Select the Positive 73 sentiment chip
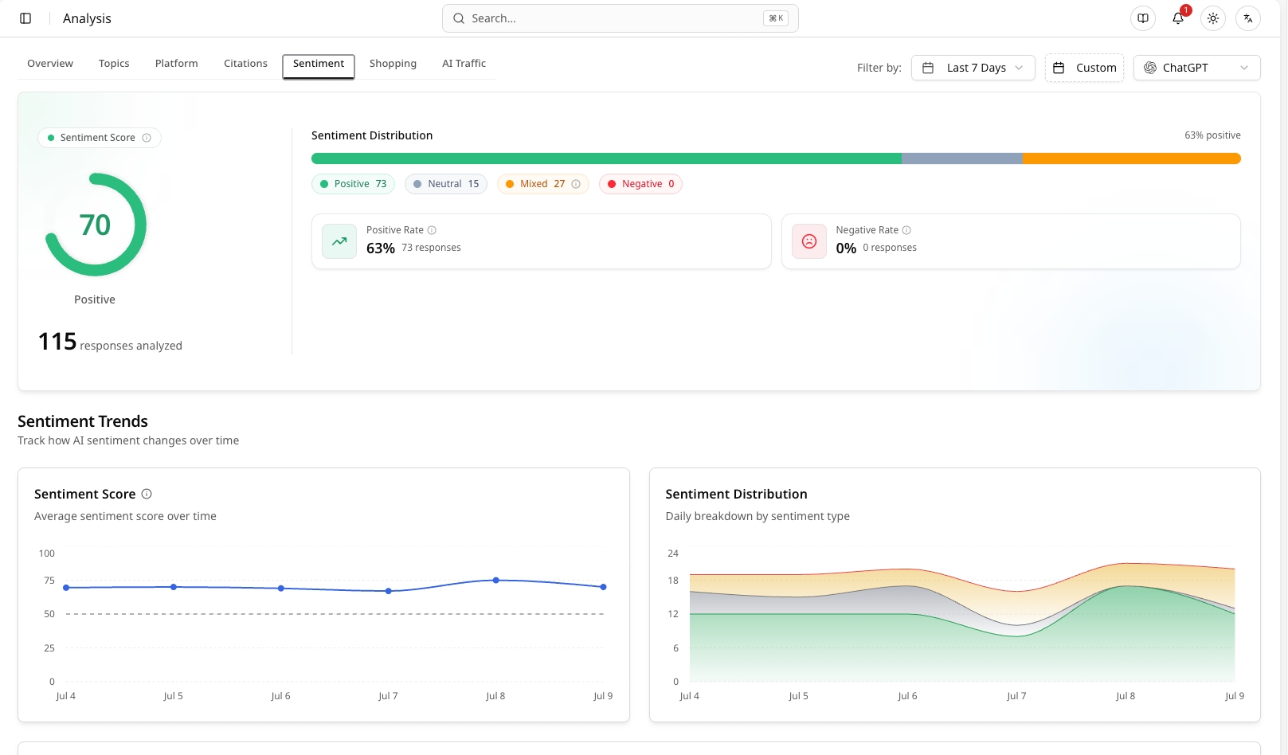 click(353, 184)
